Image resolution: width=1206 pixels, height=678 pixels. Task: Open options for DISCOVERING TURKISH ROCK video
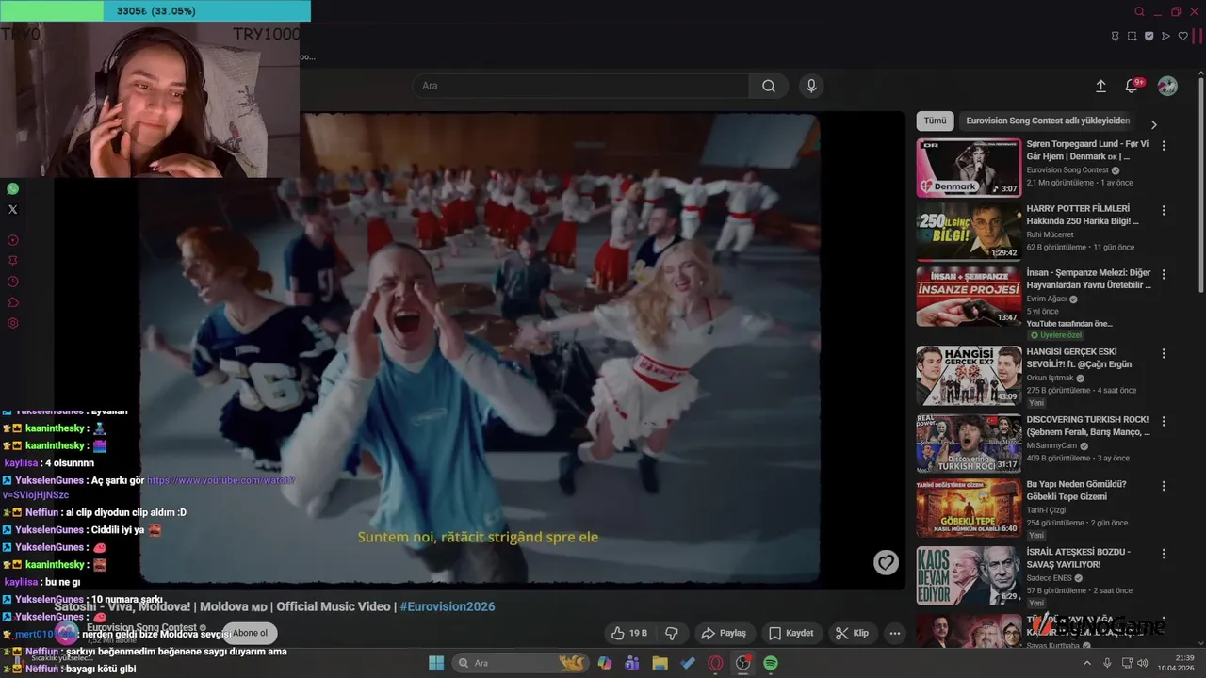(x=1164, y=421)
